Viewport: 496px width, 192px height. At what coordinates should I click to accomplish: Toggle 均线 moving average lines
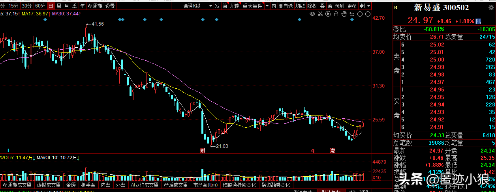[x=300, y=6]
